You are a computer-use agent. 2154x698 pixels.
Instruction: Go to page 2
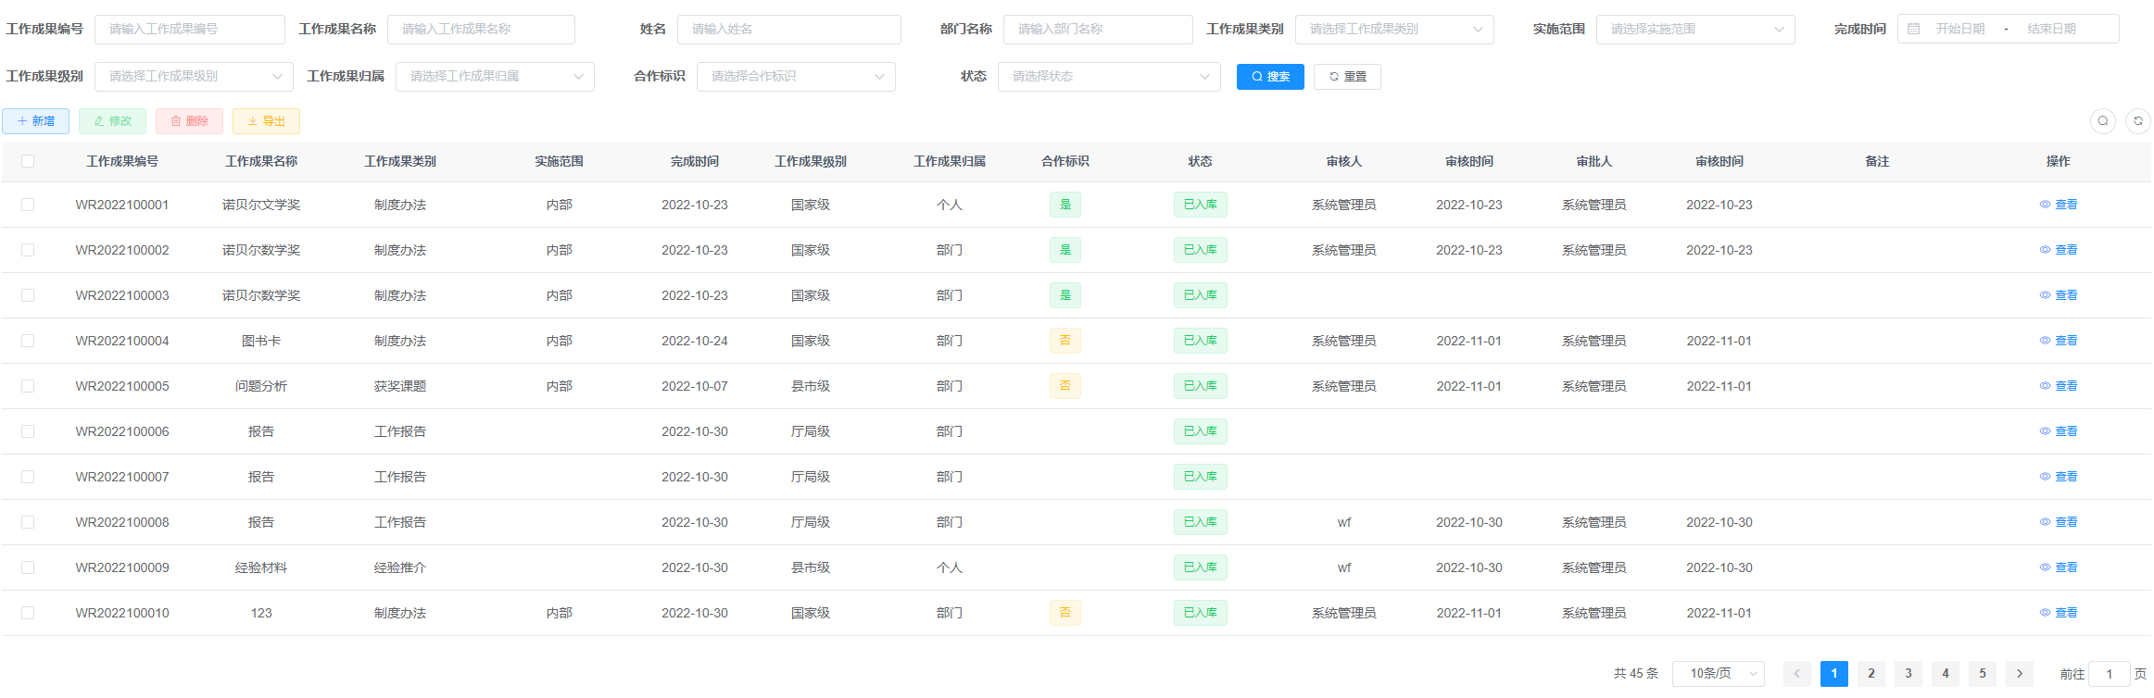(x=1871, y=674)
